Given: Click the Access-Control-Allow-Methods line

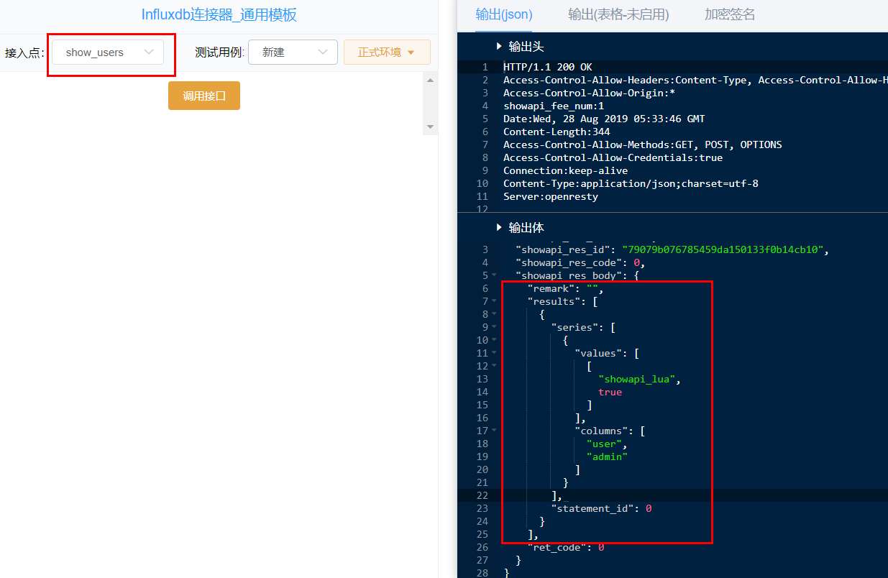Looking at the screenshot, I should pyautogui.click(x=643, y=144).
